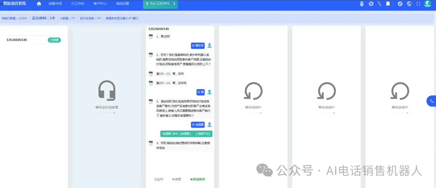Click the headset 等待监听或接管 icon

(107, 91)
